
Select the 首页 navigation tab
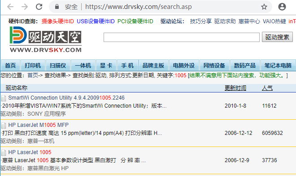[x=10, y=65]
